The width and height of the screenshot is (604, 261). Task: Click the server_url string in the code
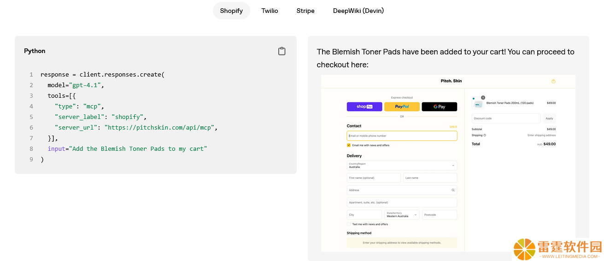click(x=160, y=128)
